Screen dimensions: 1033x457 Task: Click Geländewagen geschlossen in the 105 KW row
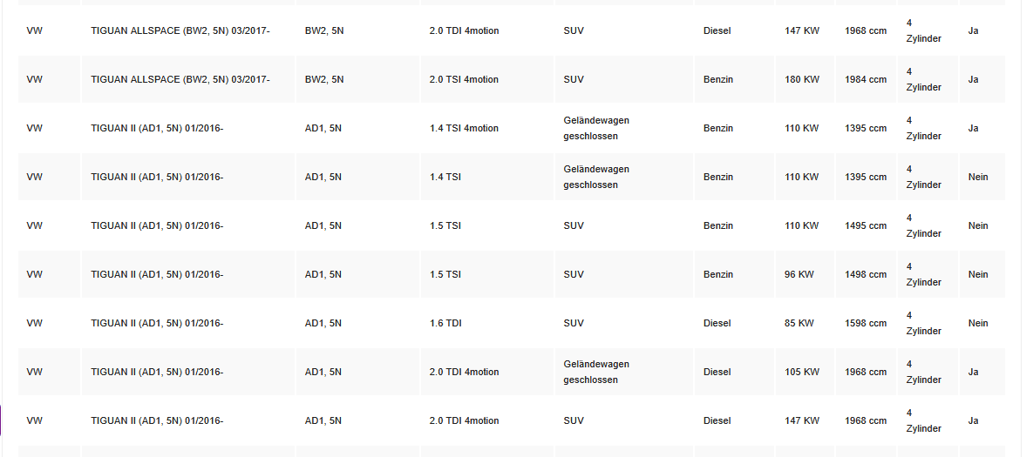pyautogui.click(x=596, y=372)
